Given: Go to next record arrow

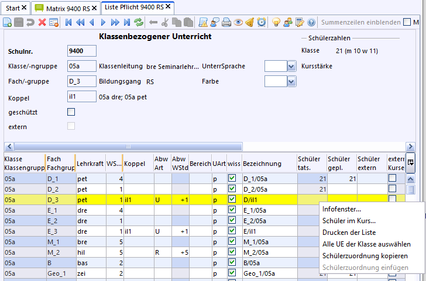Looking at the screenshot, I should coord(103,22).
